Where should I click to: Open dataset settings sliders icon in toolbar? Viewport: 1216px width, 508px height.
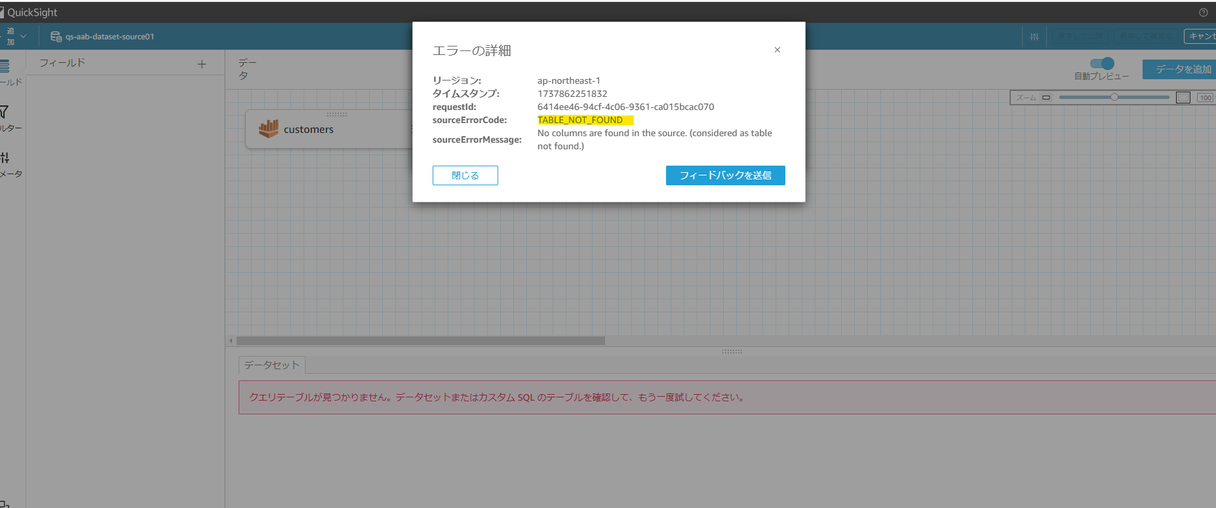tap(1034, 37)
